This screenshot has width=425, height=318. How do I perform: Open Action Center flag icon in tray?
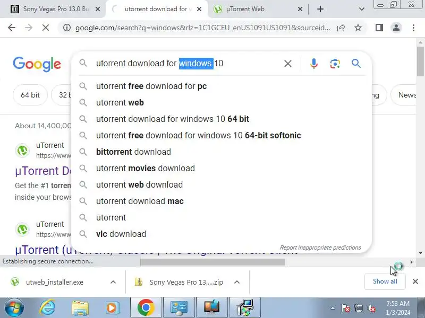[x=346, y=308]
